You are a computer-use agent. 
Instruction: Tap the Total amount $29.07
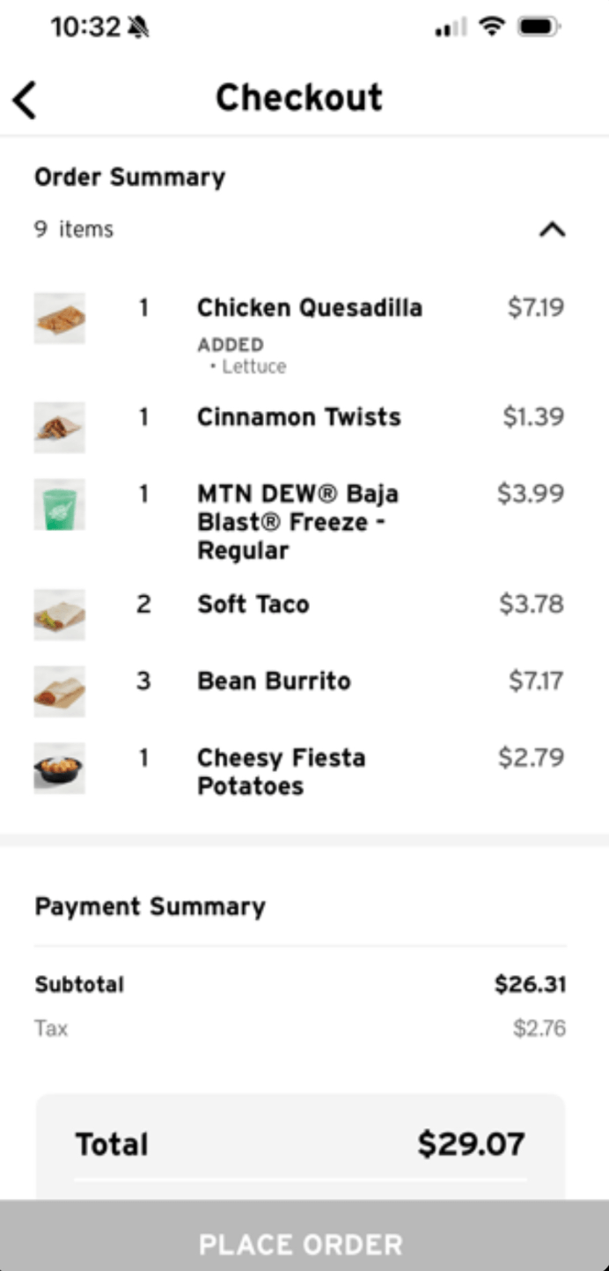pyautogui.click(x=471, y=1144)
